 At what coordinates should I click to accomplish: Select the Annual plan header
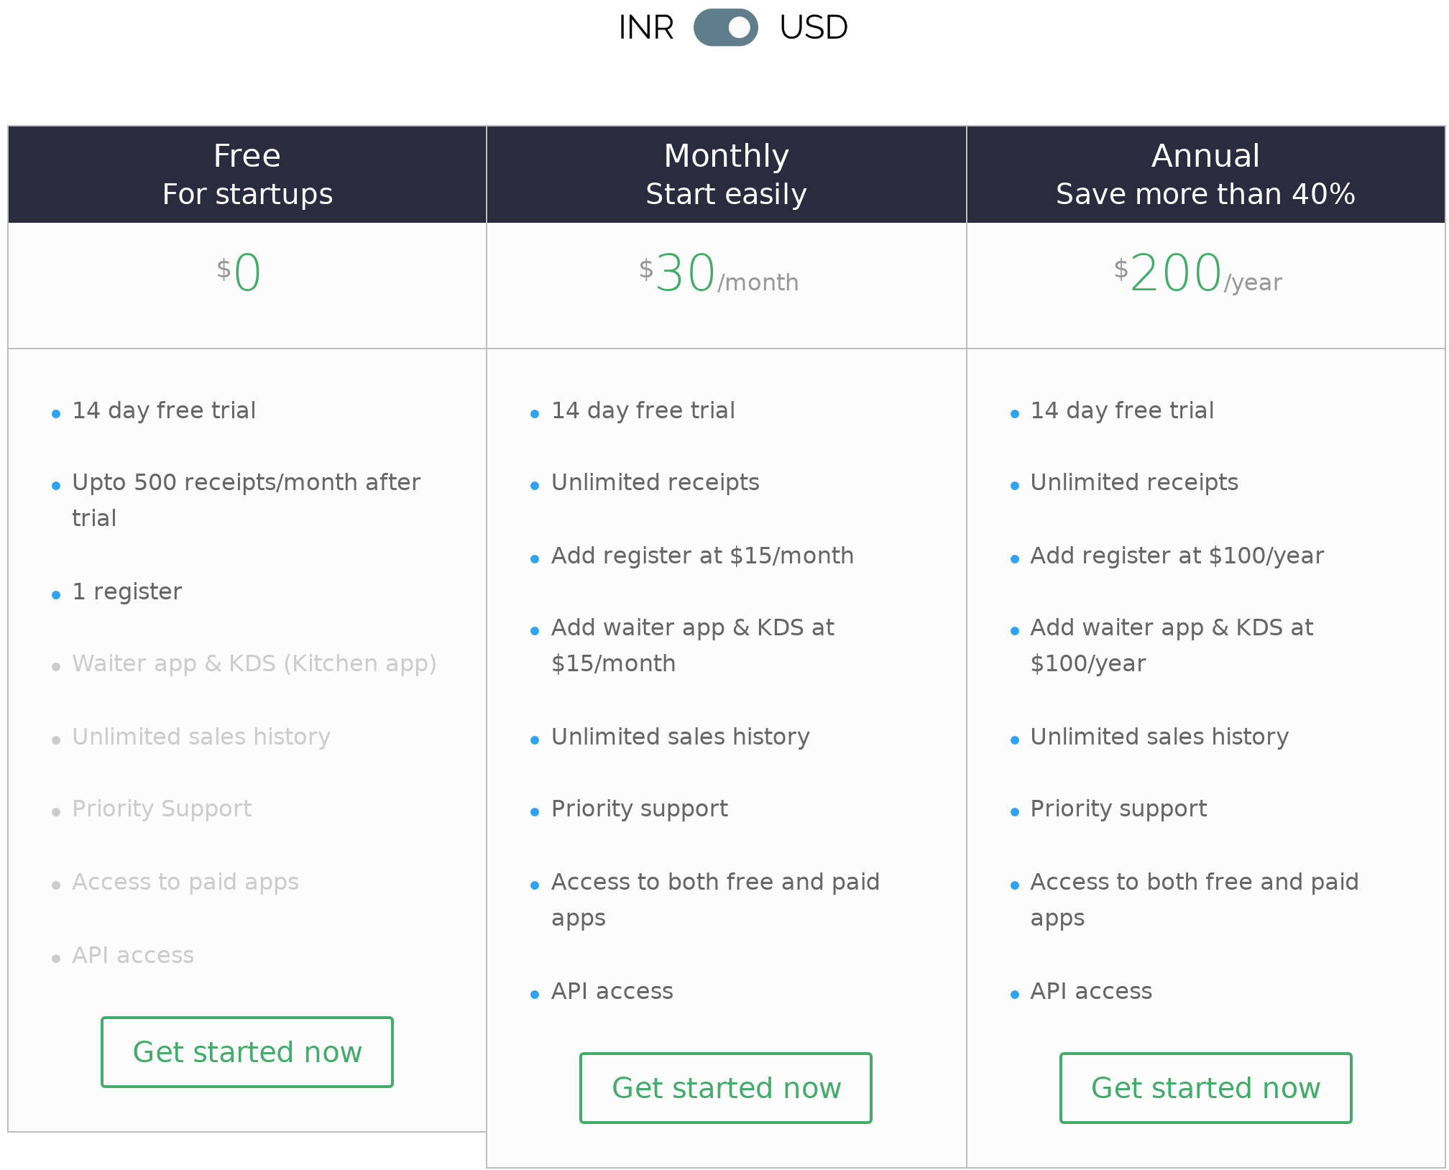(x=1205, y=175)
